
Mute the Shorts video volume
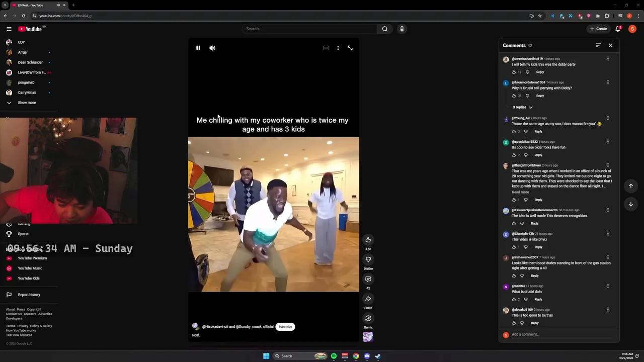click(x=212, y=48)
